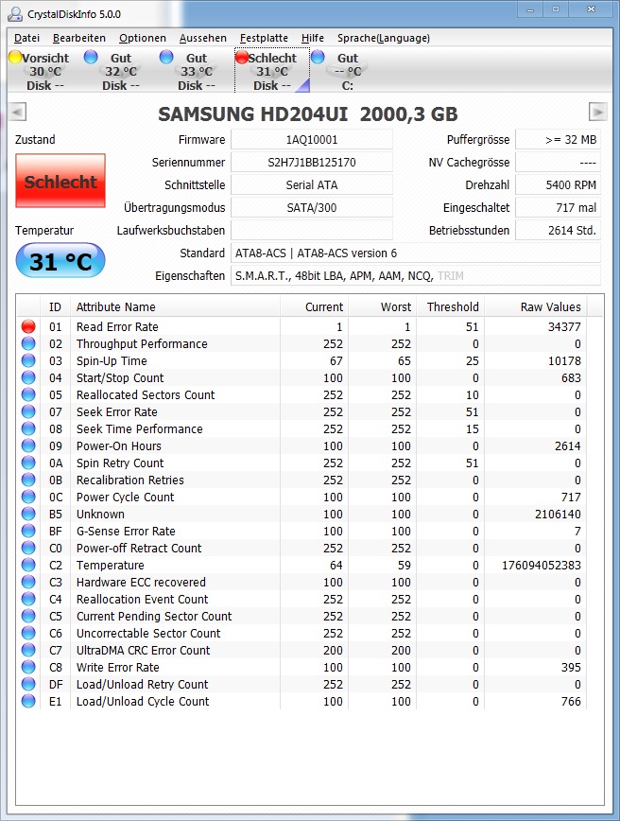This screenshot has width=620, height=821.
Task: Click the status icon of Load/Unload Retry Count
Action: coord(28,684)
